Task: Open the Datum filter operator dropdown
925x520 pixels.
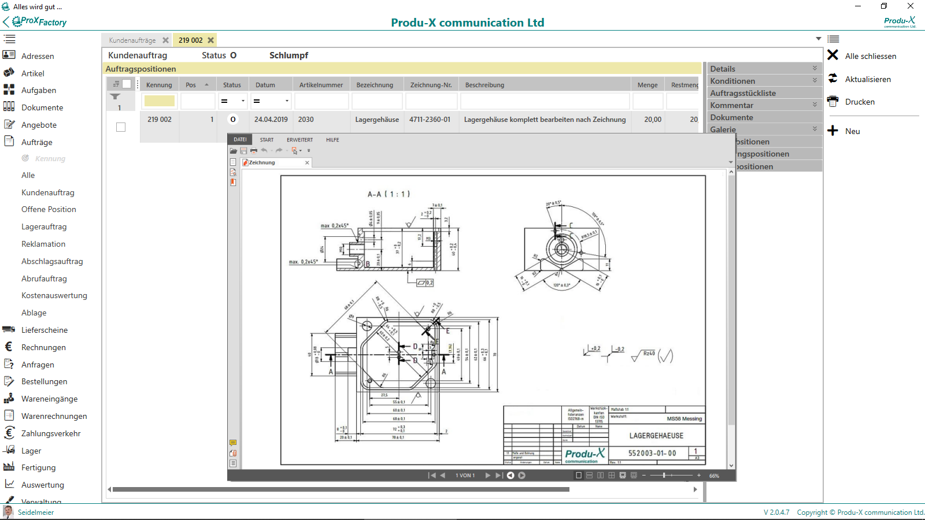Action: [287, 101]
